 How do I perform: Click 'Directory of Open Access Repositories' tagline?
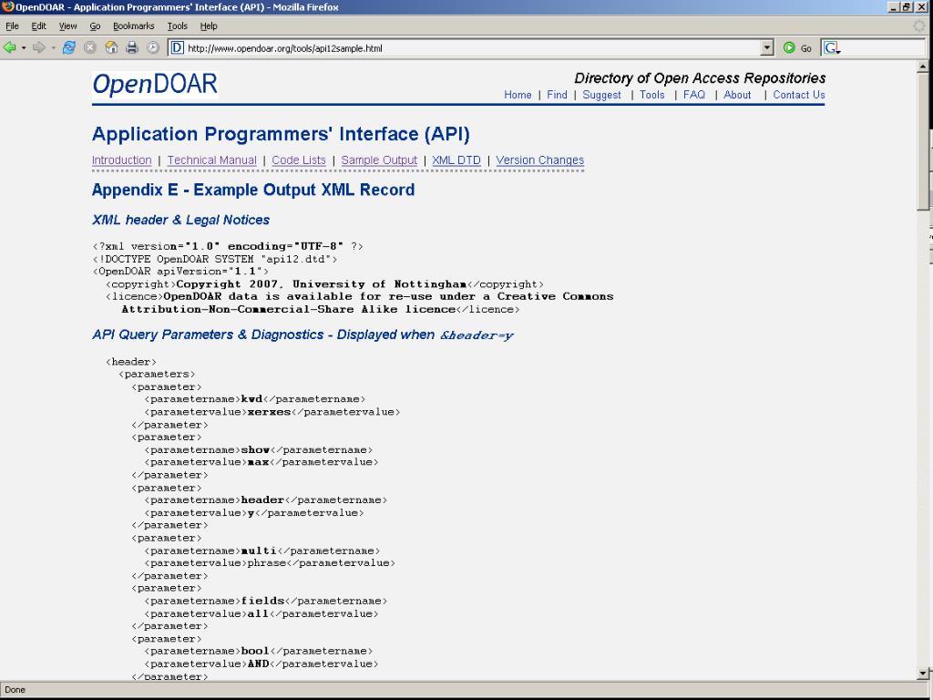click(700, 78)
